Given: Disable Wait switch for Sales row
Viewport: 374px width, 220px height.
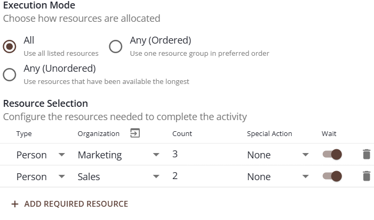Looking at the screenshot, I should [x=332, y=176].
